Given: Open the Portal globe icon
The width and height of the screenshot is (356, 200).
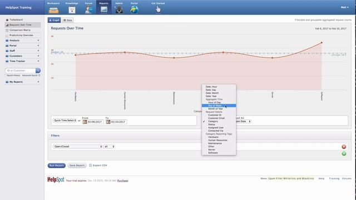Looking at the screenshot, I should pyautogui.click(x=134, y=10).
